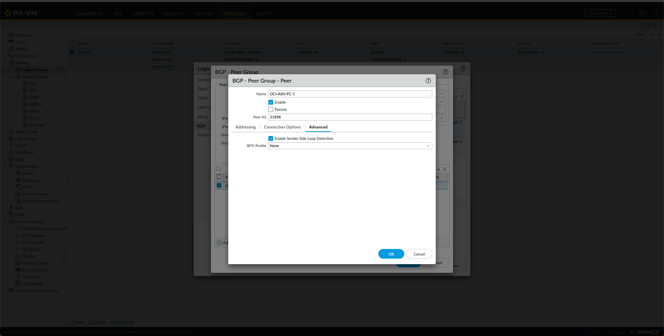Open the POLICIES menu tab
The image size is (664, 336).
[174, 14]
